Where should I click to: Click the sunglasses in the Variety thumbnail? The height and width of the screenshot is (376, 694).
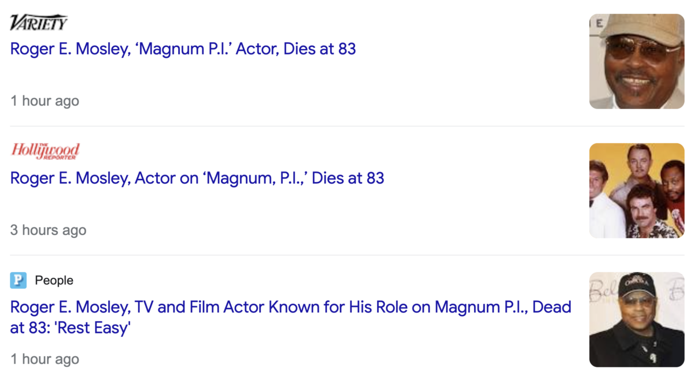coord(634,47)
